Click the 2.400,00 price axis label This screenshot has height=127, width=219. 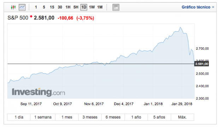pos(202,86)
